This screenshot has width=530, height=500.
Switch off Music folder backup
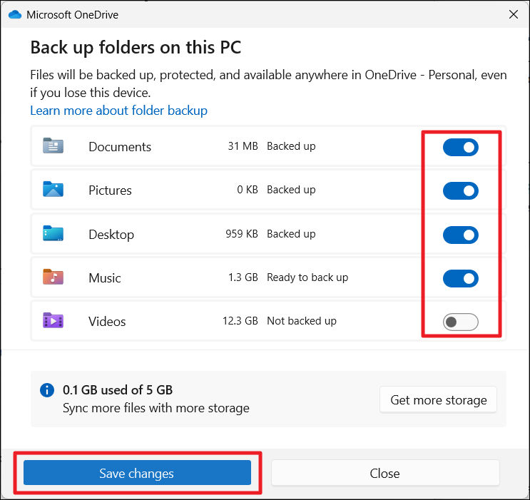[x=460, y=278]
